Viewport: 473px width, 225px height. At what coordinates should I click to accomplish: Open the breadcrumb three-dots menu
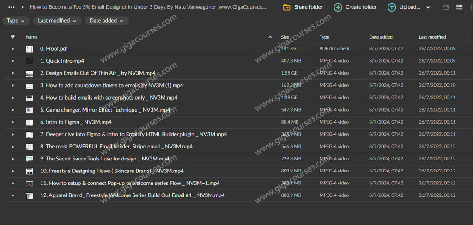coord(12,7)
